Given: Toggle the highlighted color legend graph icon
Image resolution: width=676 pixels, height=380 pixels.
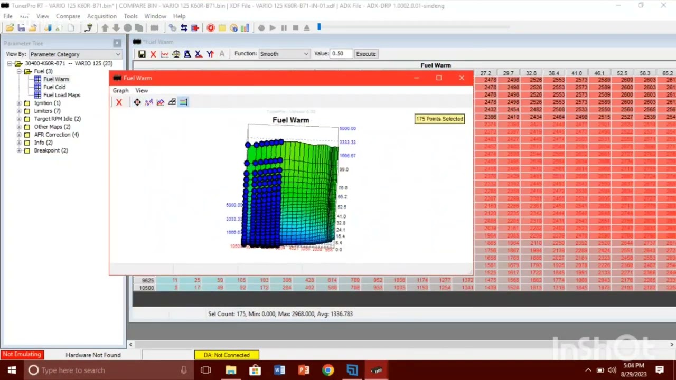Looking at the screenshot, I should click(184, 102).
